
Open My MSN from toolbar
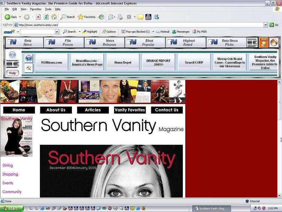tap(200, 32)
